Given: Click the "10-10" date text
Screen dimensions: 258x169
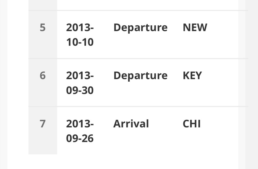Looking at the screenshot, I should pyautogui.click(x=80, y=42).
